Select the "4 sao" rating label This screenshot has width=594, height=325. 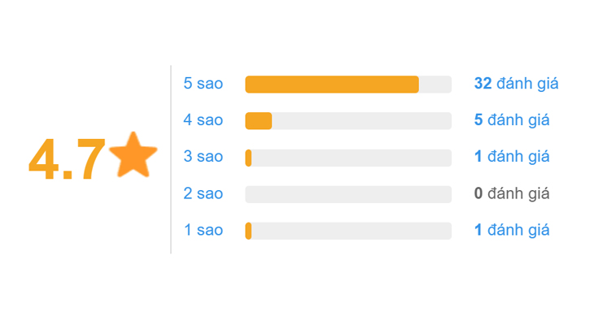[203, 120]
